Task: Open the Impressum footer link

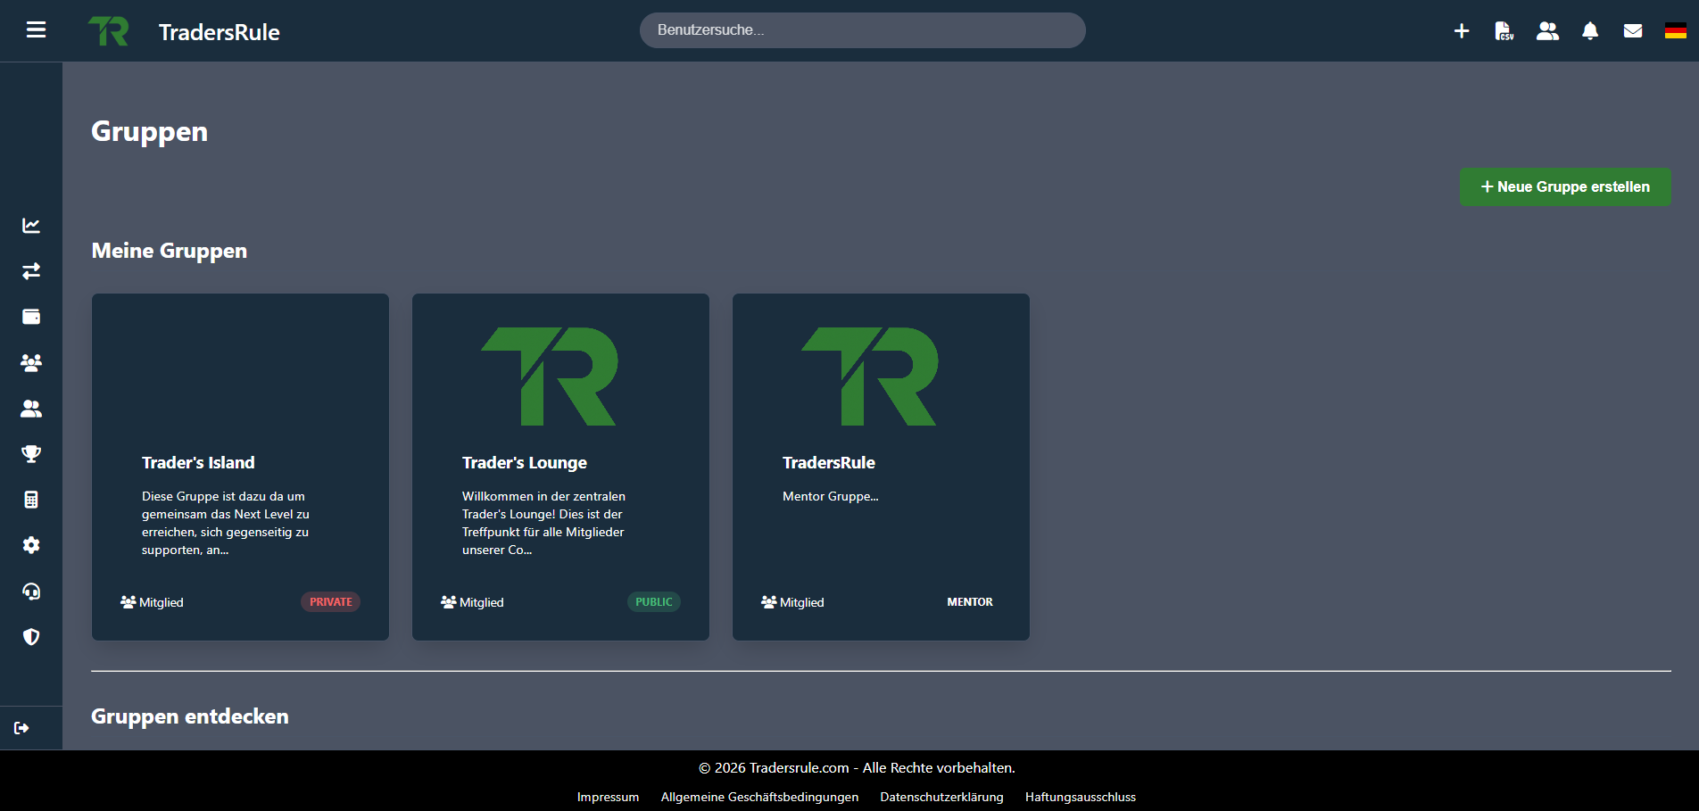Action: [608, 797]
